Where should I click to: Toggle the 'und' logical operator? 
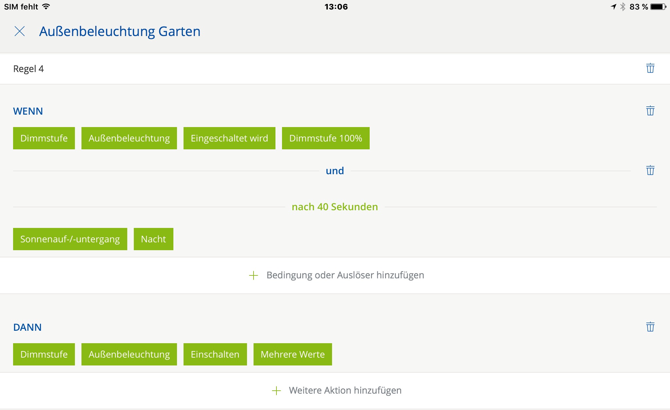click(335, 171)
